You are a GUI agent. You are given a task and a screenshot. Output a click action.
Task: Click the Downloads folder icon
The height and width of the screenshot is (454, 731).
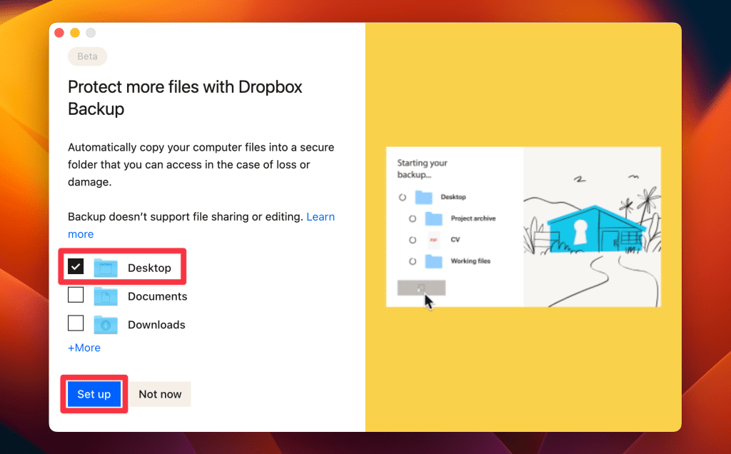pyautogui.click(x=106, y=324)
